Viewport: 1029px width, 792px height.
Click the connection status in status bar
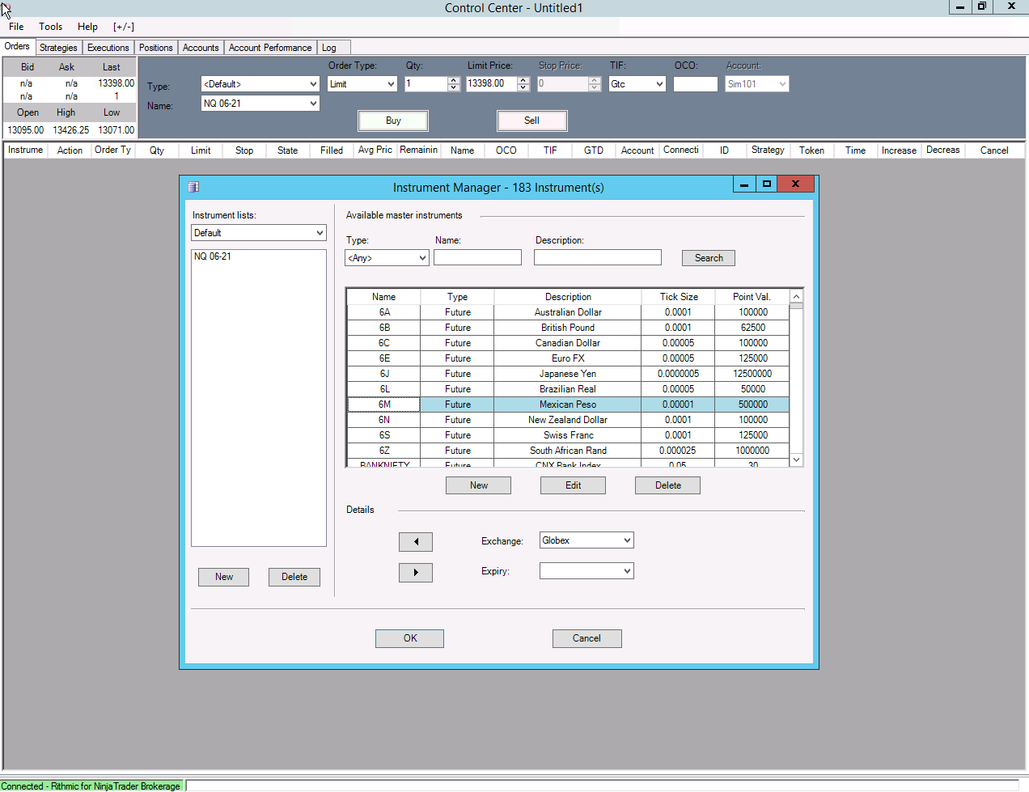[91, 786]
